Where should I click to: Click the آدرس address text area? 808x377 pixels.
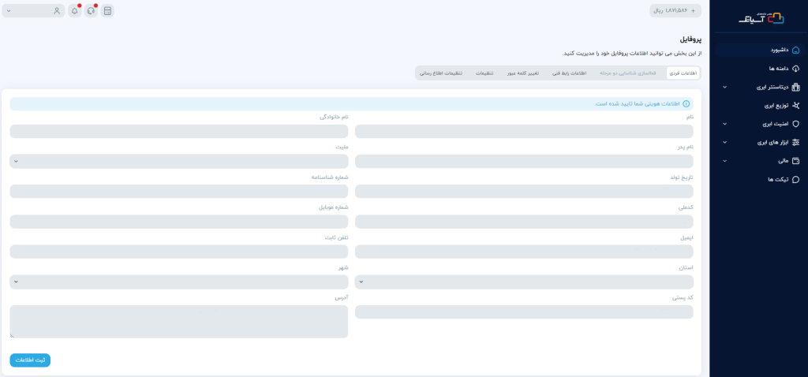[x=178, y=321]
